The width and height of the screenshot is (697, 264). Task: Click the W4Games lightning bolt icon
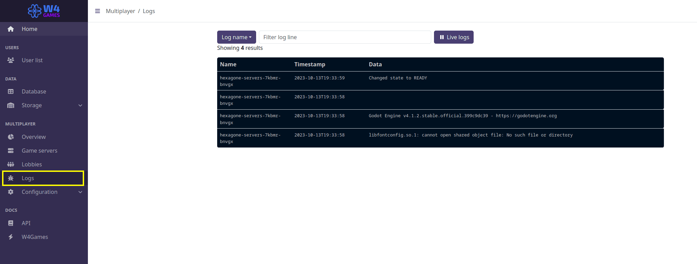[x=11, y=237]
